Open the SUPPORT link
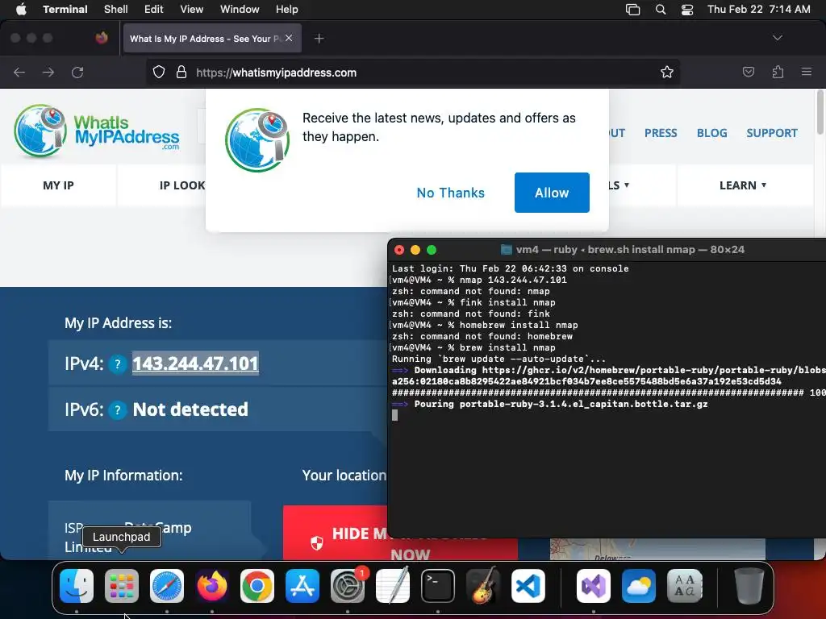 click(x=772, y=133)
